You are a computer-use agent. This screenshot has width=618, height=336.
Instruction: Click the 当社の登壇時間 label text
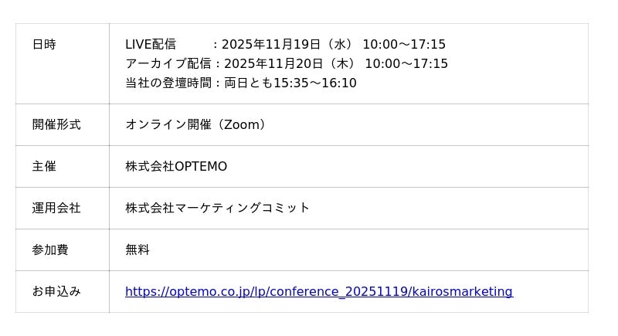coord(168,83)
